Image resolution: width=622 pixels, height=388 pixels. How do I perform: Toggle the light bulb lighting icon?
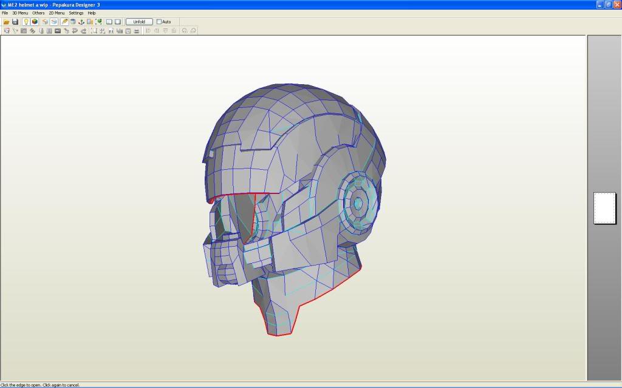[x=26, y=22]
